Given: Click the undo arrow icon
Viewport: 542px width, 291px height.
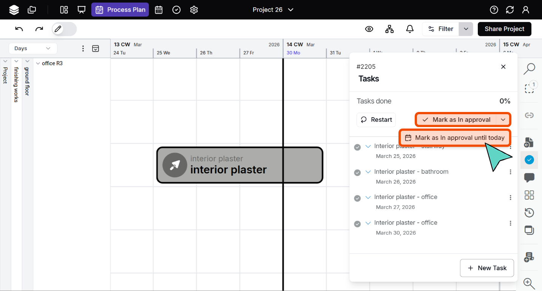Looking at the screenshot, I should (19, 29).
